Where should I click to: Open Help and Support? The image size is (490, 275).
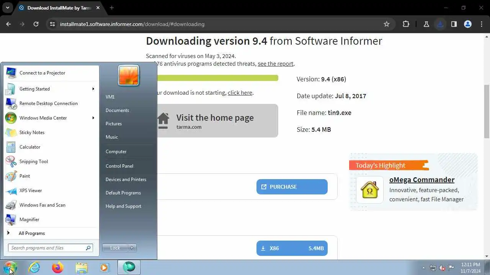(123, 206)
